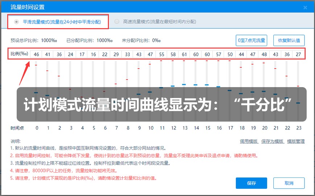Click the slider handle for hour 14

195,85
